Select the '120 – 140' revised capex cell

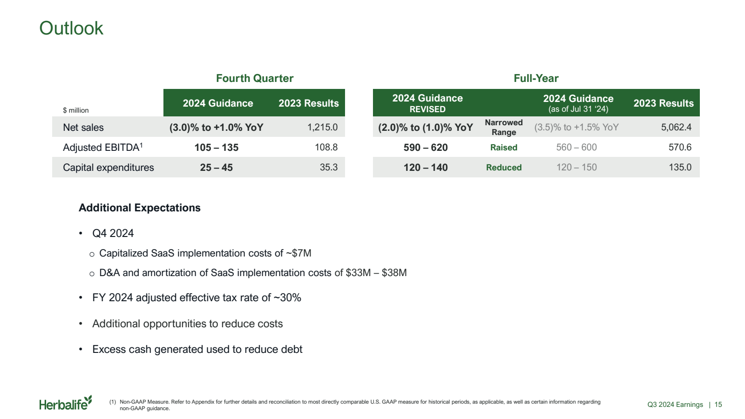426,168
